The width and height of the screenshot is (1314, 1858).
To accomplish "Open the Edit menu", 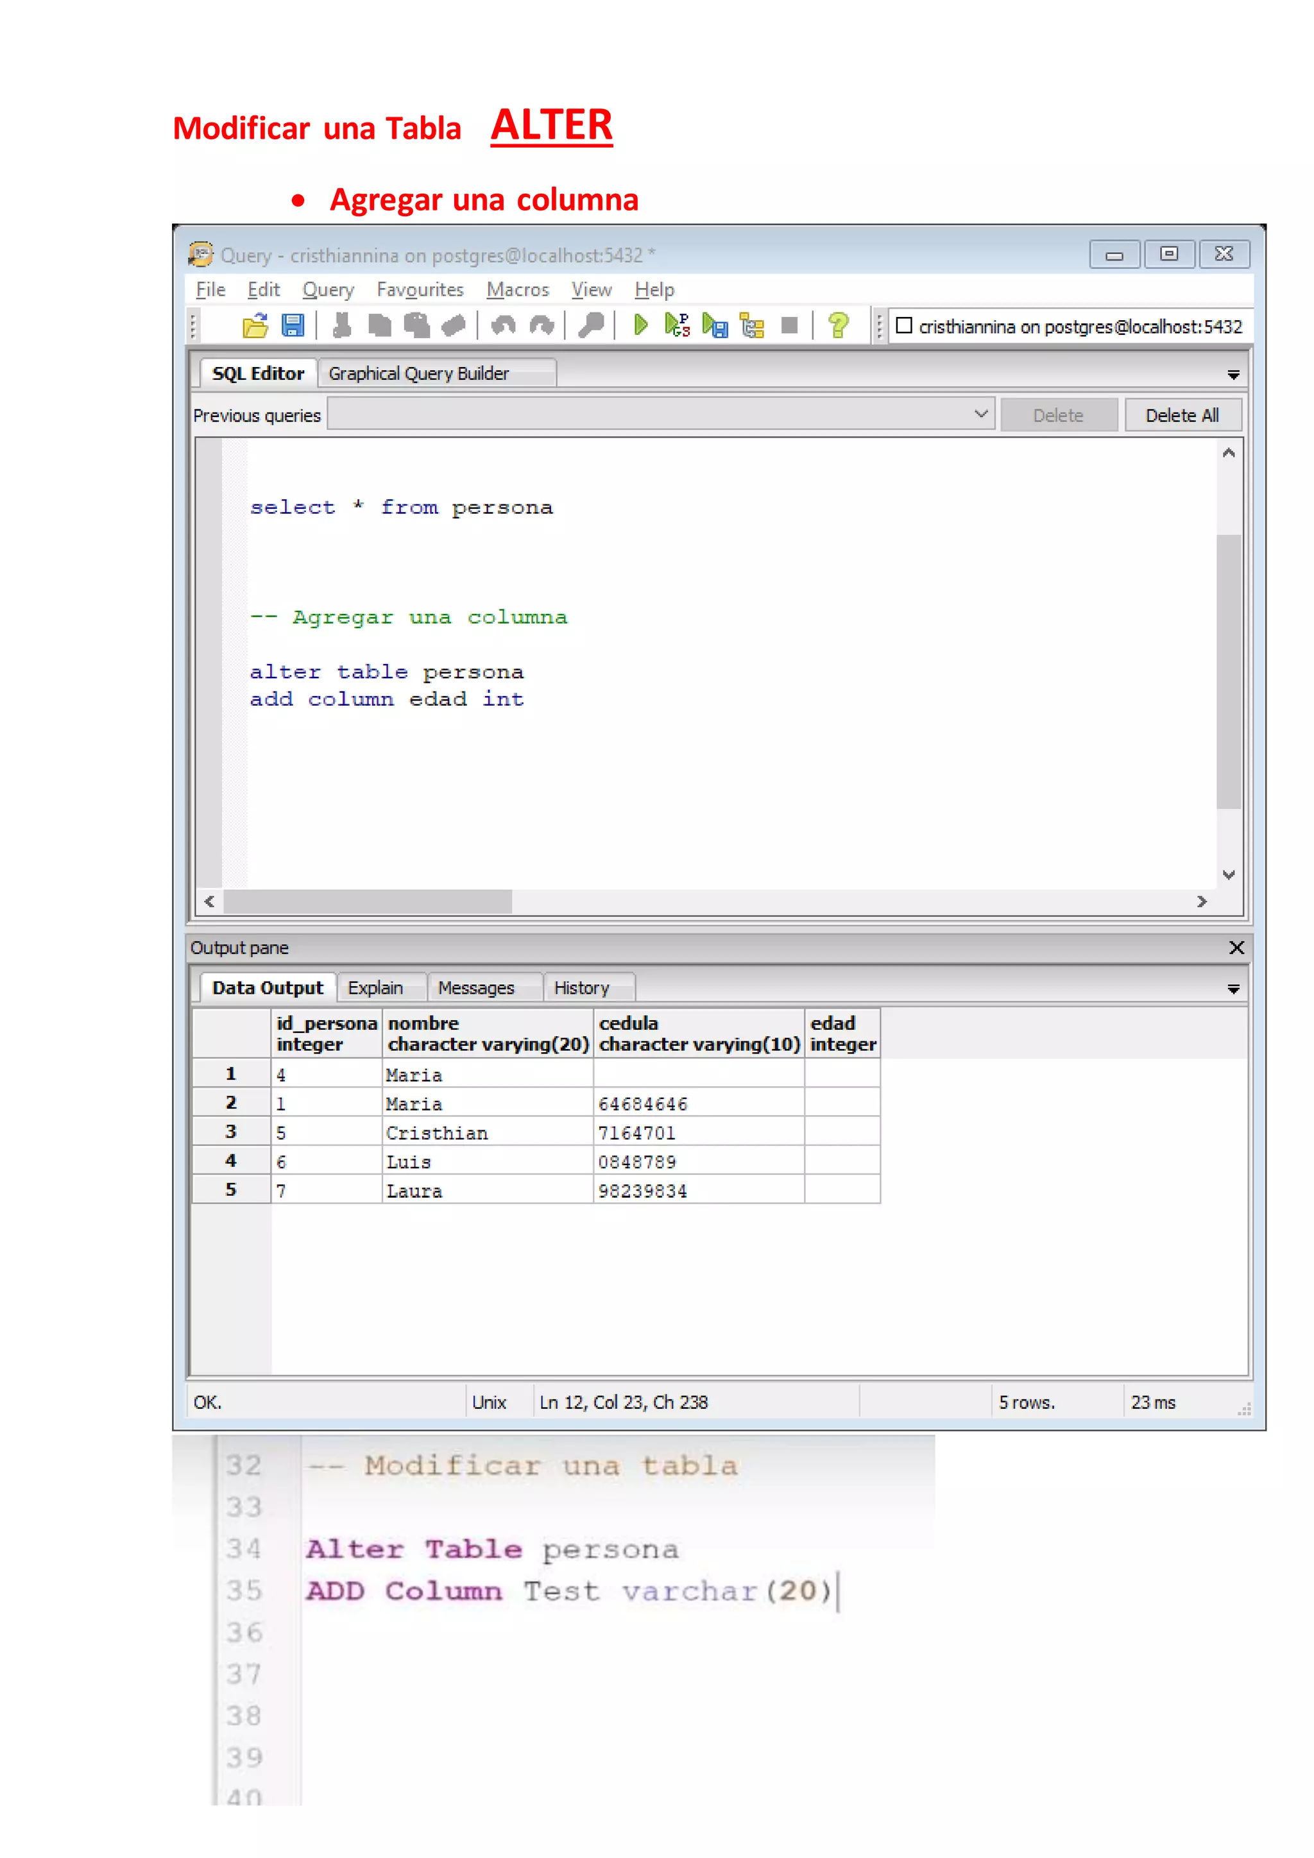I will coord(263,290).
